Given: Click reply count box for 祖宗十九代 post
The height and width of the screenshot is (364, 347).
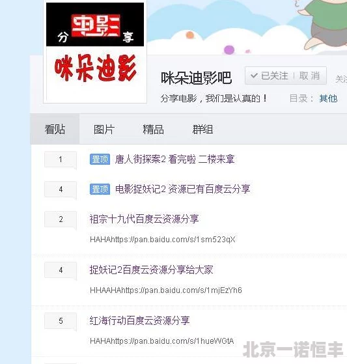Looking at the screenshot, I should coord(61,219).
